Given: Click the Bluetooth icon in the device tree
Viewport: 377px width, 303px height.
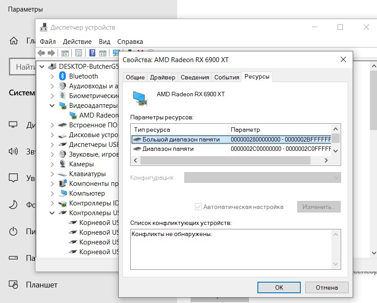Looking at the screenshot, I should point(62,76).
